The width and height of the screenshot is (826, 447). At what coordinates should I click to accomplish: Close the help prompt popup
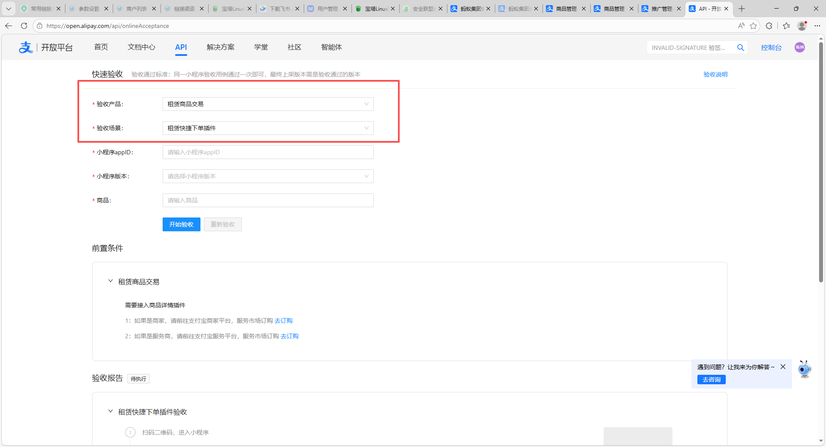pos(783,367)
